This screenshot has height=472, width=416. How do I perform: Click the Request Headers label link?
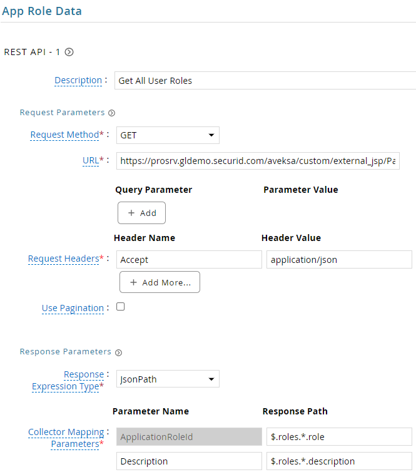click(63, 259)
